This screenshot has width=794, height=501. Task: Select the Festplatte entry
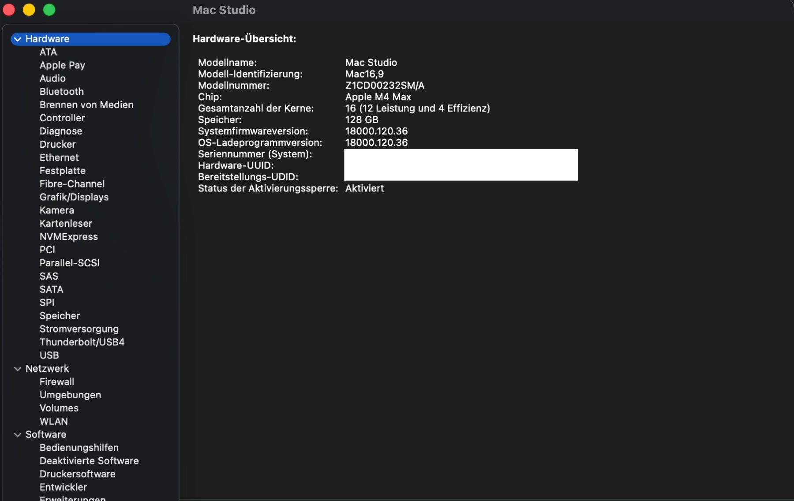63,171
